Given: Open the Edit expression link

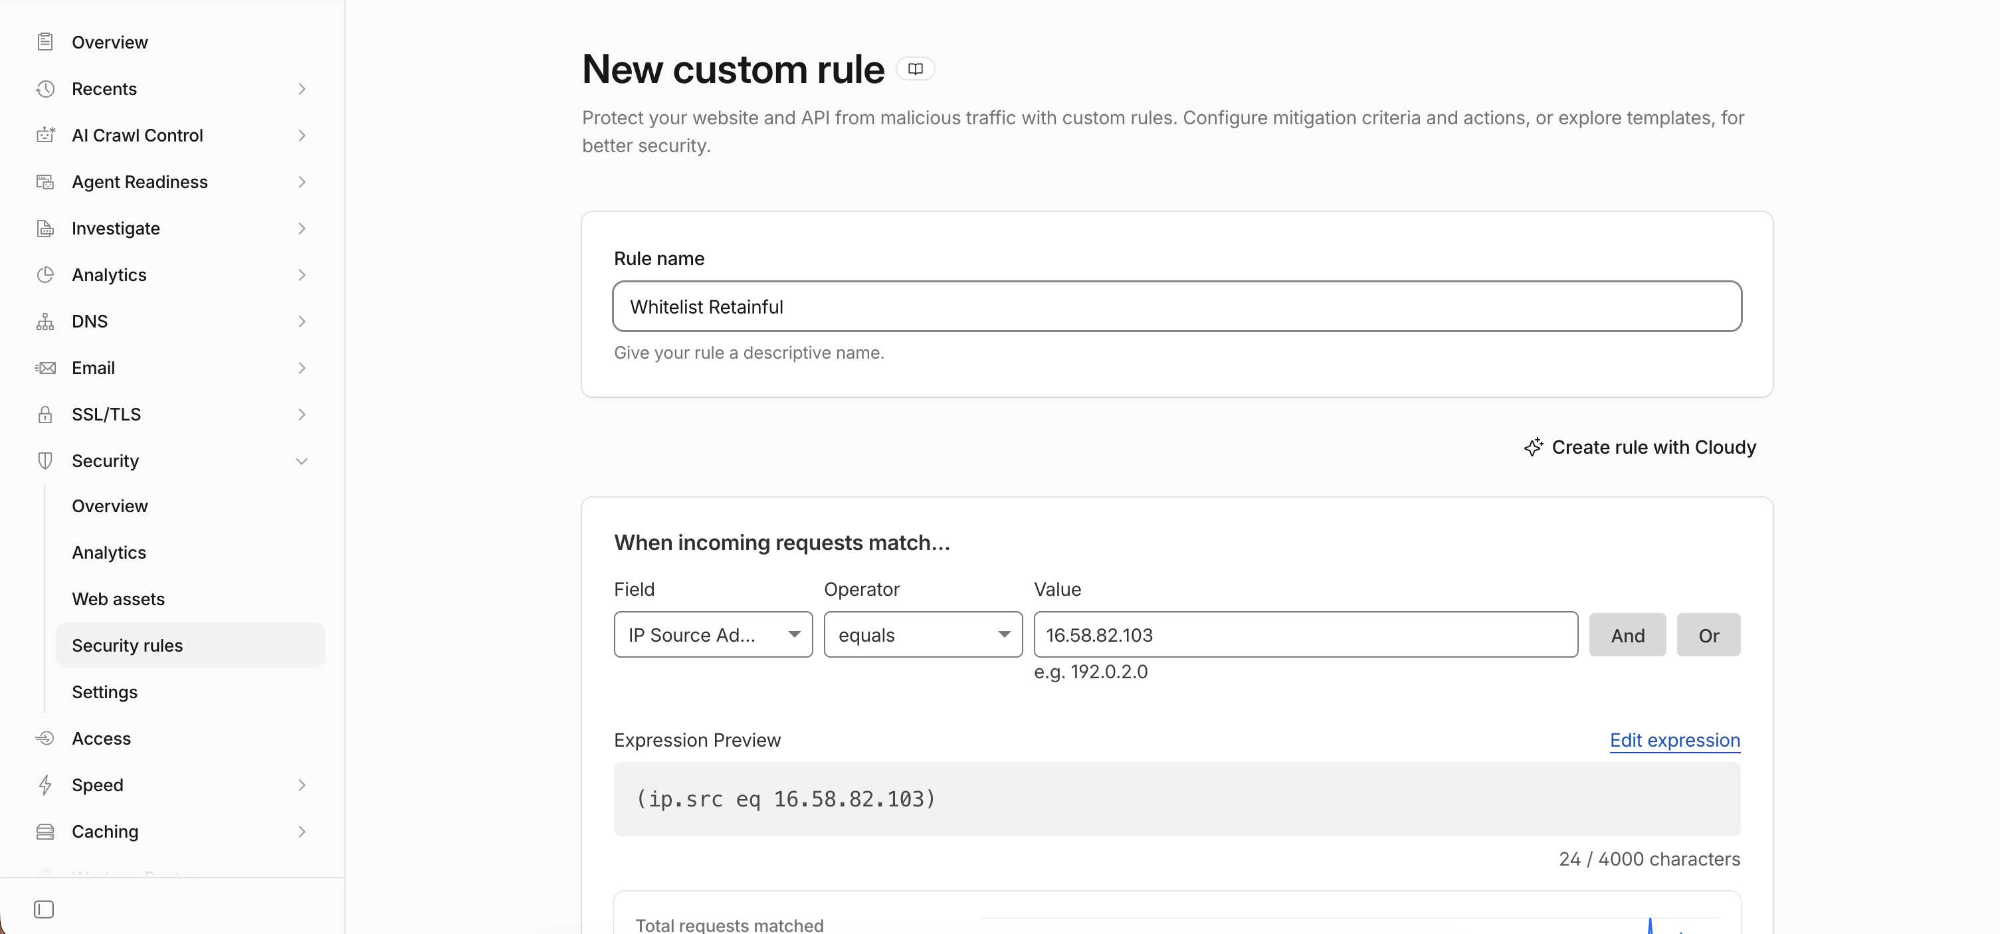Looking at the screenshot, I should (1674, 740).
